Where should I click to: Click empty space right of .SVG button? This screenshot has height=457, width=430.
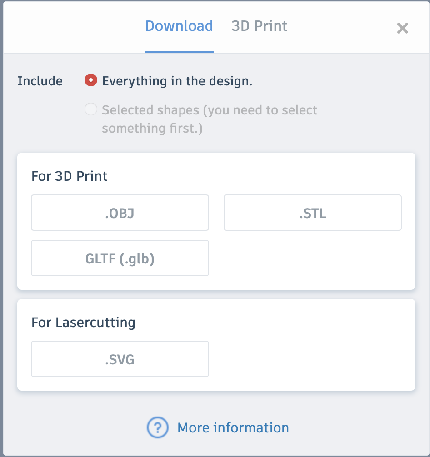tap(312, 359)
